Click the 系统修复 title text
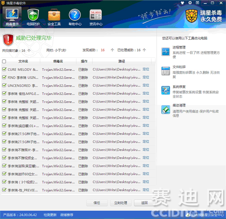 coord(179,87)
